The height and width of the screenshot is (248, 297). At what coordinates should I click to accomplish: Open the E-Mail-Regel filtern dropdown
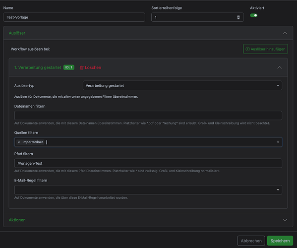click(148, 190)
